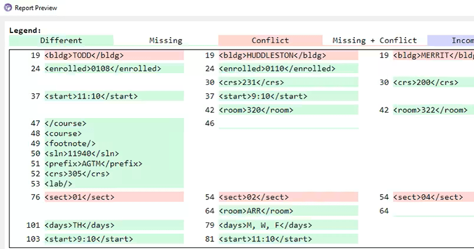Screen dimensions: 474x249
Task: Click the <room>ARR</room> line
Action: (x=288, y=211)
